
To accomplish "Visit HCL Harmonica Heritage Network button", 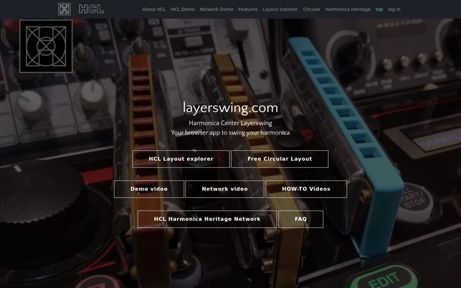I will click(x=207, y=219).
